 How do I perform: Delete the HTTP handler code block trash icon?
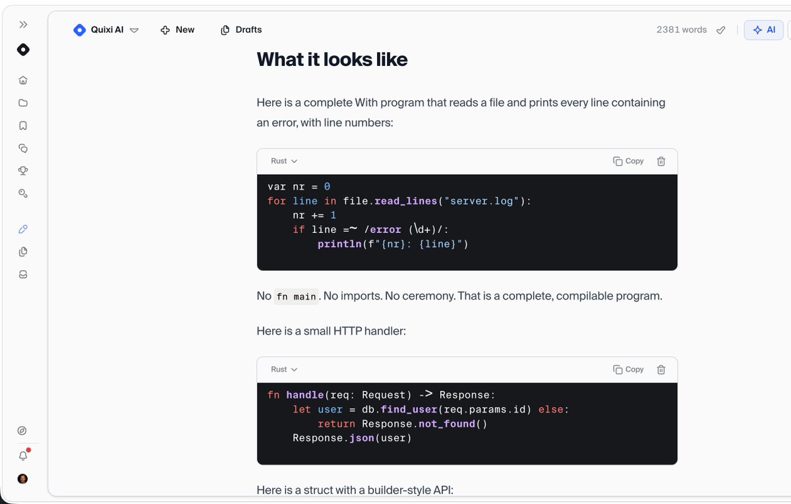(x=661, y=369)
